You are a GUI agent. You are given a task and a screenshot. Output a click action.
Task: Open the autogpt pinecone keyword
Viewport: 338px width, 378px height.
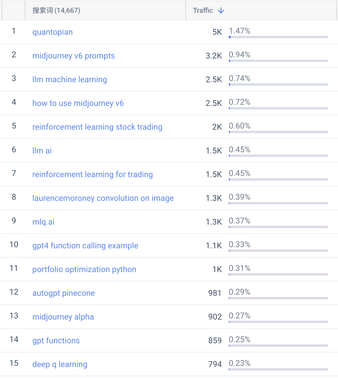64,293
